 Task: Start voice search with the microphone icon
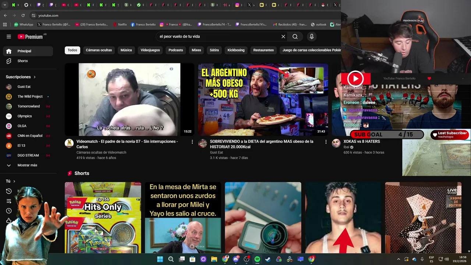[312, 36]
